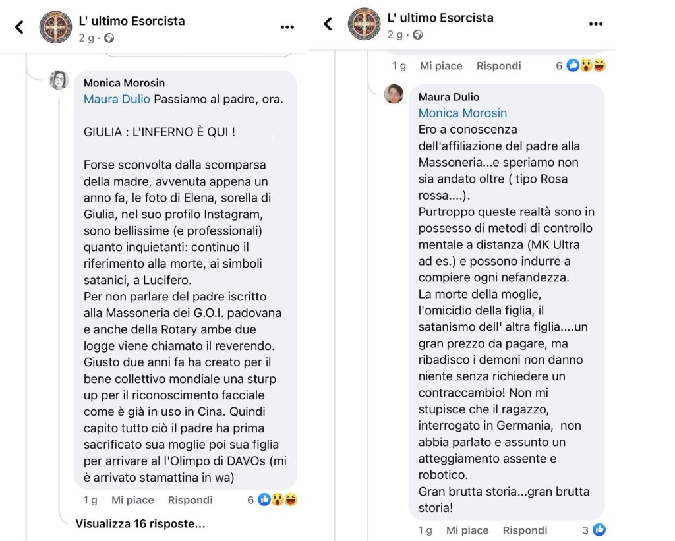Click the globe privacy icon in left header
Screen dimensions: 675x541
coord(109,38)
